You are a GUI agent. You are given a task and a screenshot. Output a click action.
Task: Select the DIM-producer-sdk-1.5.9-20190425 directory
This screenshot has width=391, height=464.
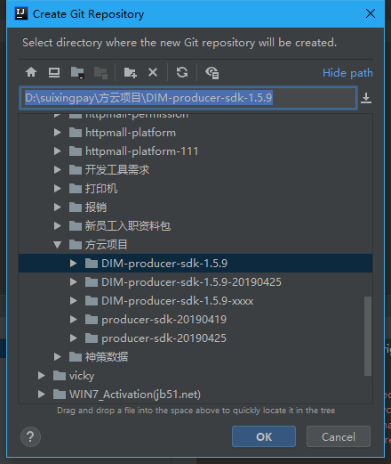pyautogui.click(x=195, y=282)
